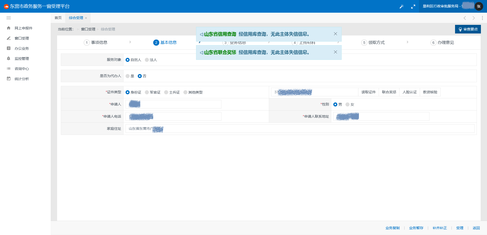Click the user avatar 张
Image resolution: width=487 pixels, height=235 pixels.
(x=479, y=6)
